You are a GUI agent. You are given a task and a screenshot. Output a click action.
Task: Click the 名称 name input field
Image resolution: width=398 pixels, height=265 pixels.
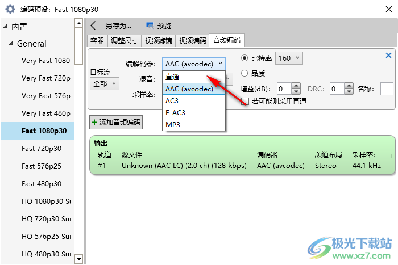[387, 89]
